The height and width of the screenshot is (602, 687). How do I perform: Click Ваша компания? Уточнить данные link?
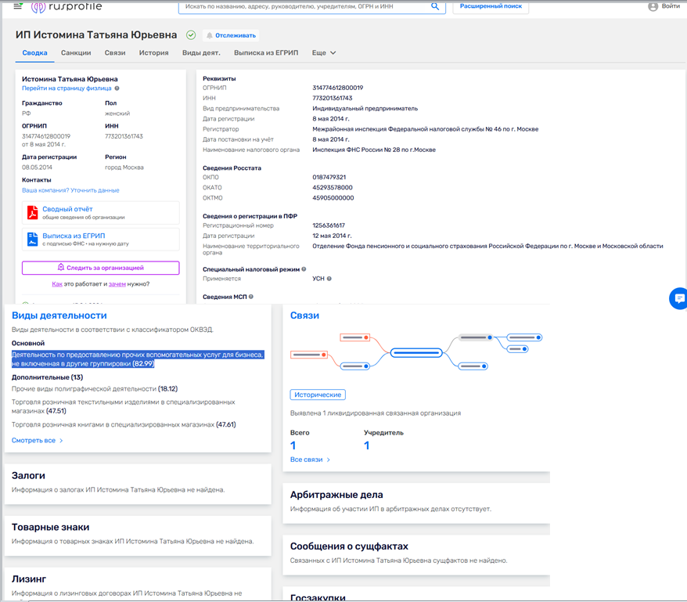[70, 190]
